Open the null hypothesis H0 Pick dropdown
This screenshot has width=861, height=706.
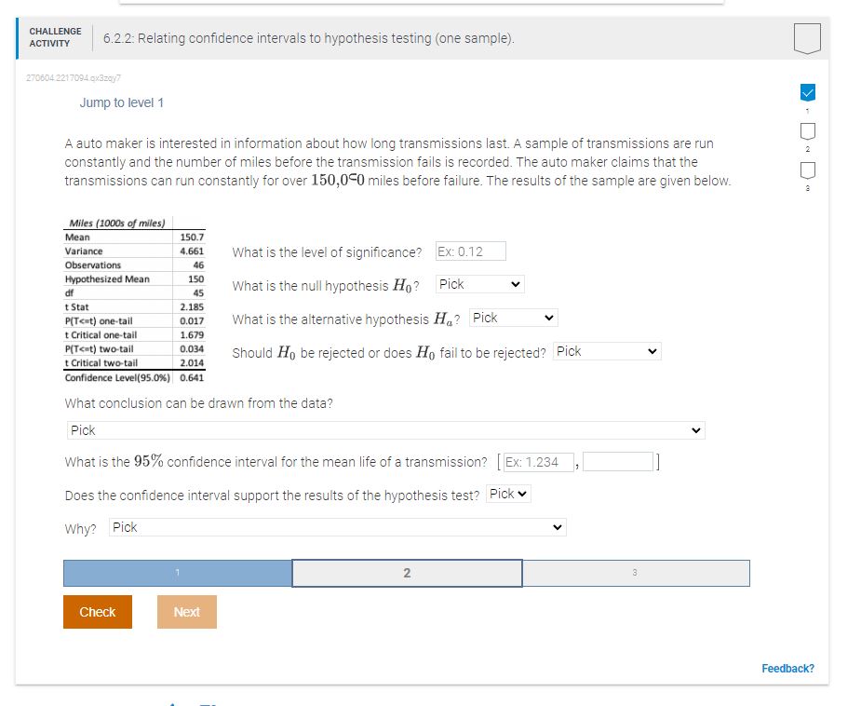(x=478, y=284)
